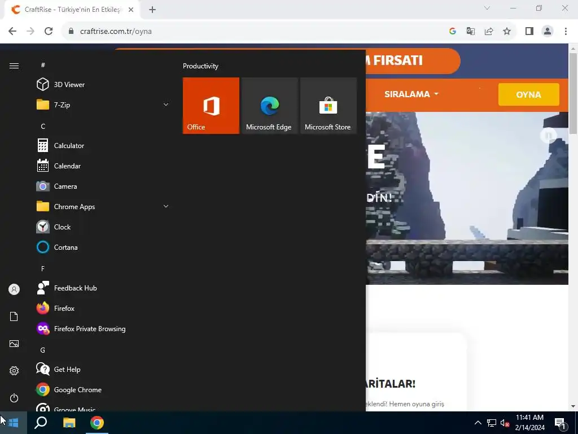Click the yellow OYNA button

(528, 94)
